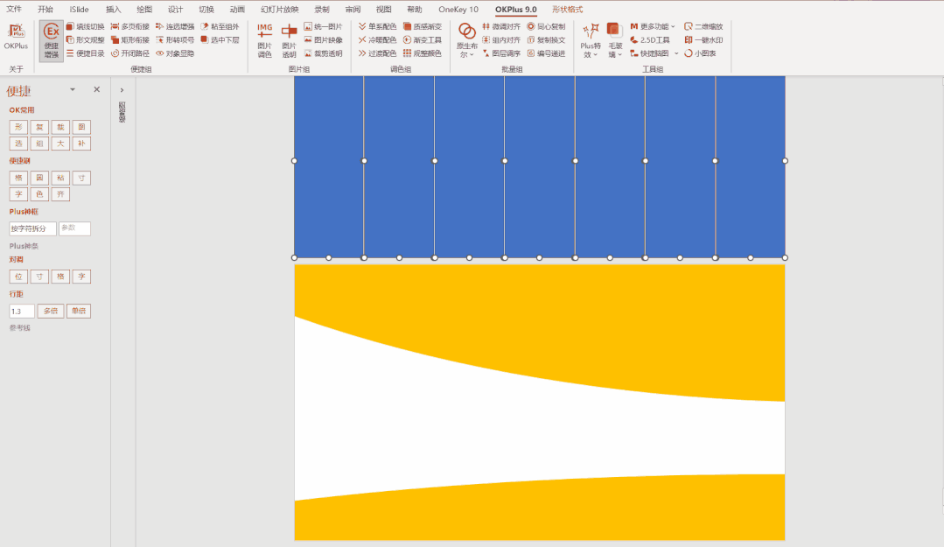Click 统一图片 tool
This screenshot has height=547, width=944.
pyautogui.click(x=324, y=26)
